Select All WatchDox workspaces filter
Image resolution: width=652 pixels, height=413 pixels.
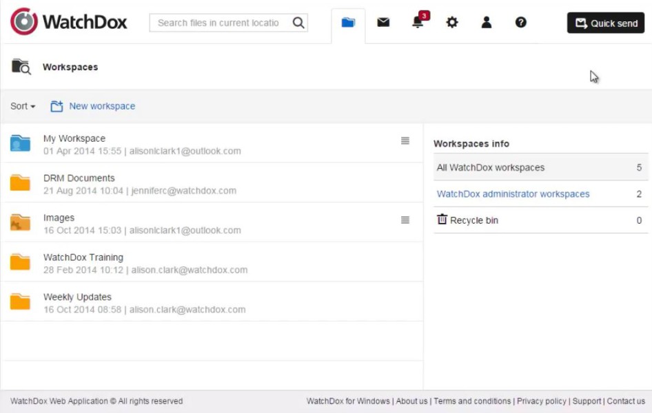click(540, 168)
